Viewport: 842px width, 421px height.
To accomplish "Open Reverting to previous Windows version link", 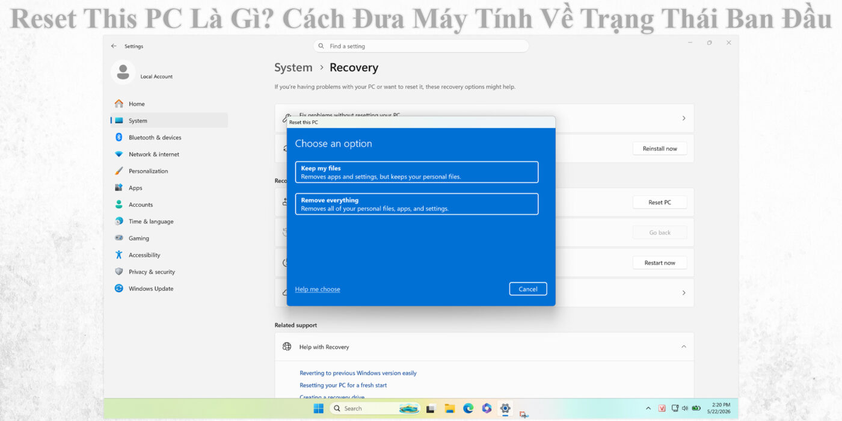I will click(358, 373).
